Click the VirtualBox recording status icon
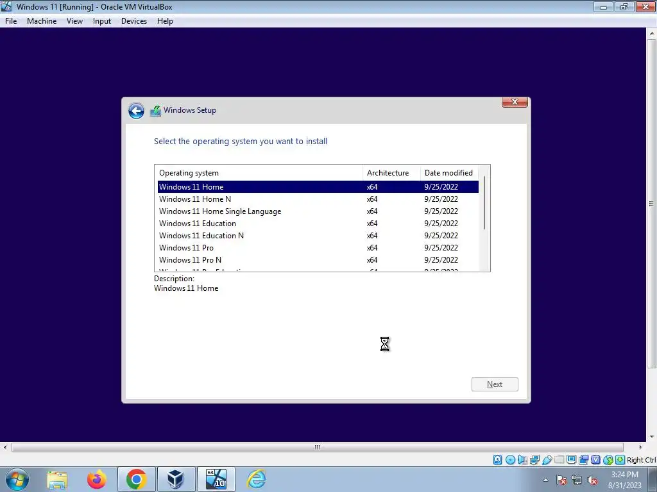Screen dimensions: 657x492 [583, 460]
